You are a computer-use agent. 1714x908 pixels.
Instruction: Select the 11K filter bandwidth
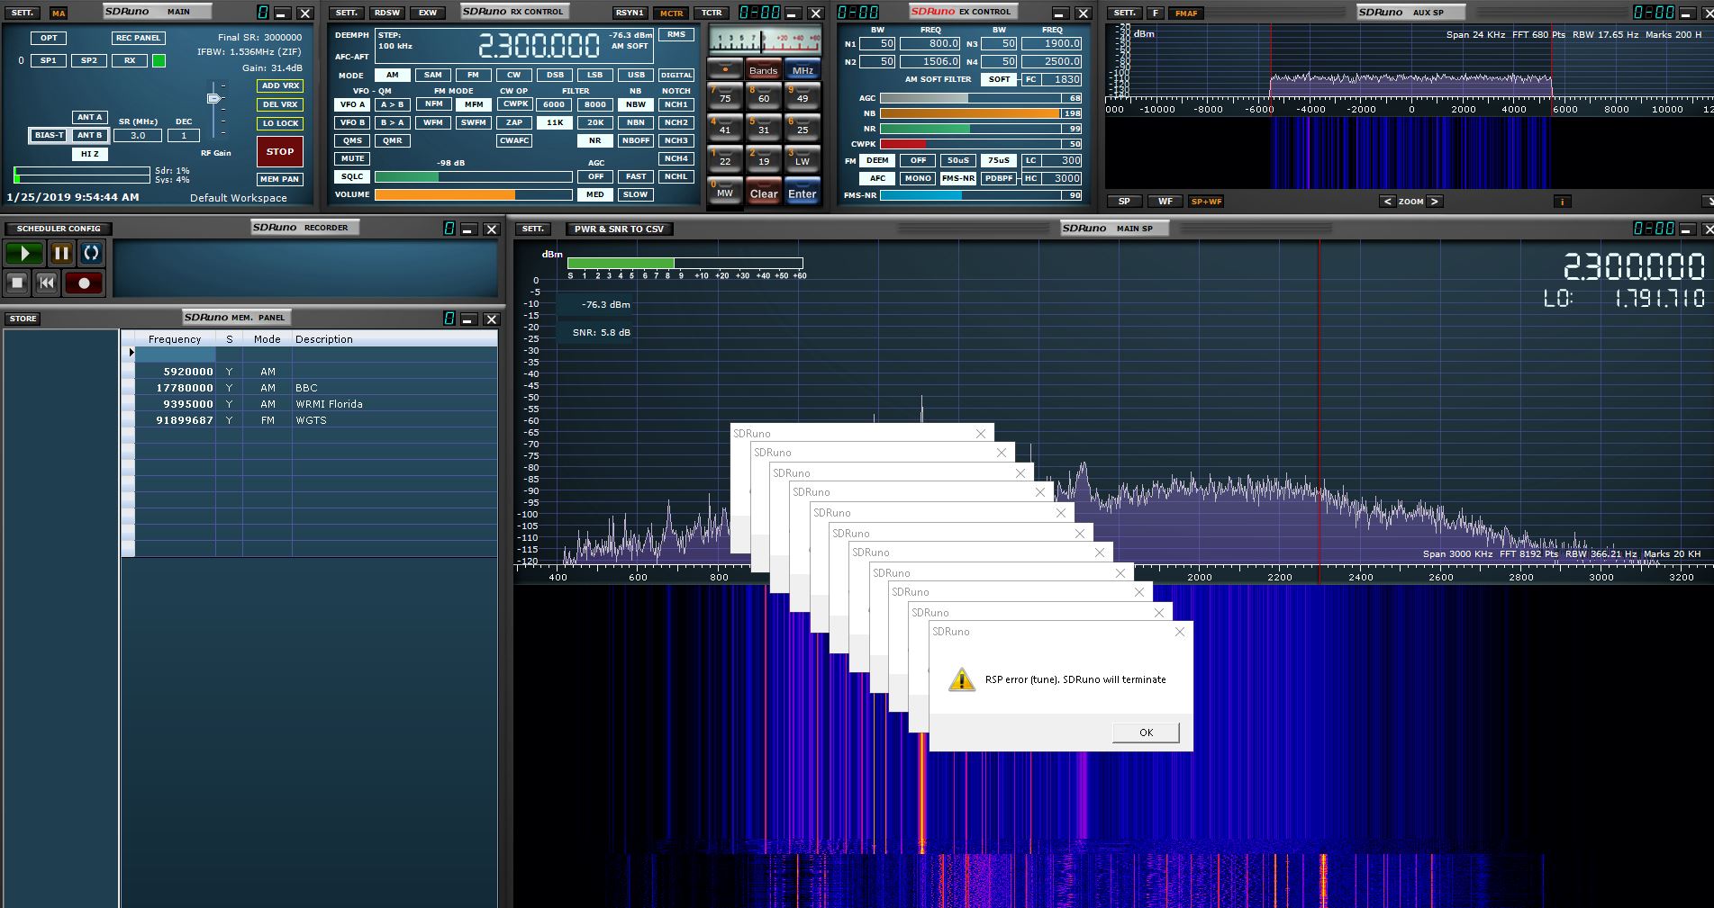[554, 122]
